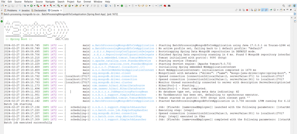This screenshot has width=297, height=134.
Task: Click the Open Type toolbar icon
Action: 76,6
